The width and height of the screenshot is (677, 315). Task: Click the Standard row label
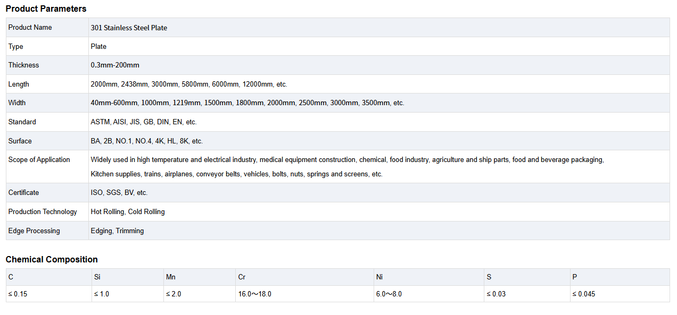point(22,122)
